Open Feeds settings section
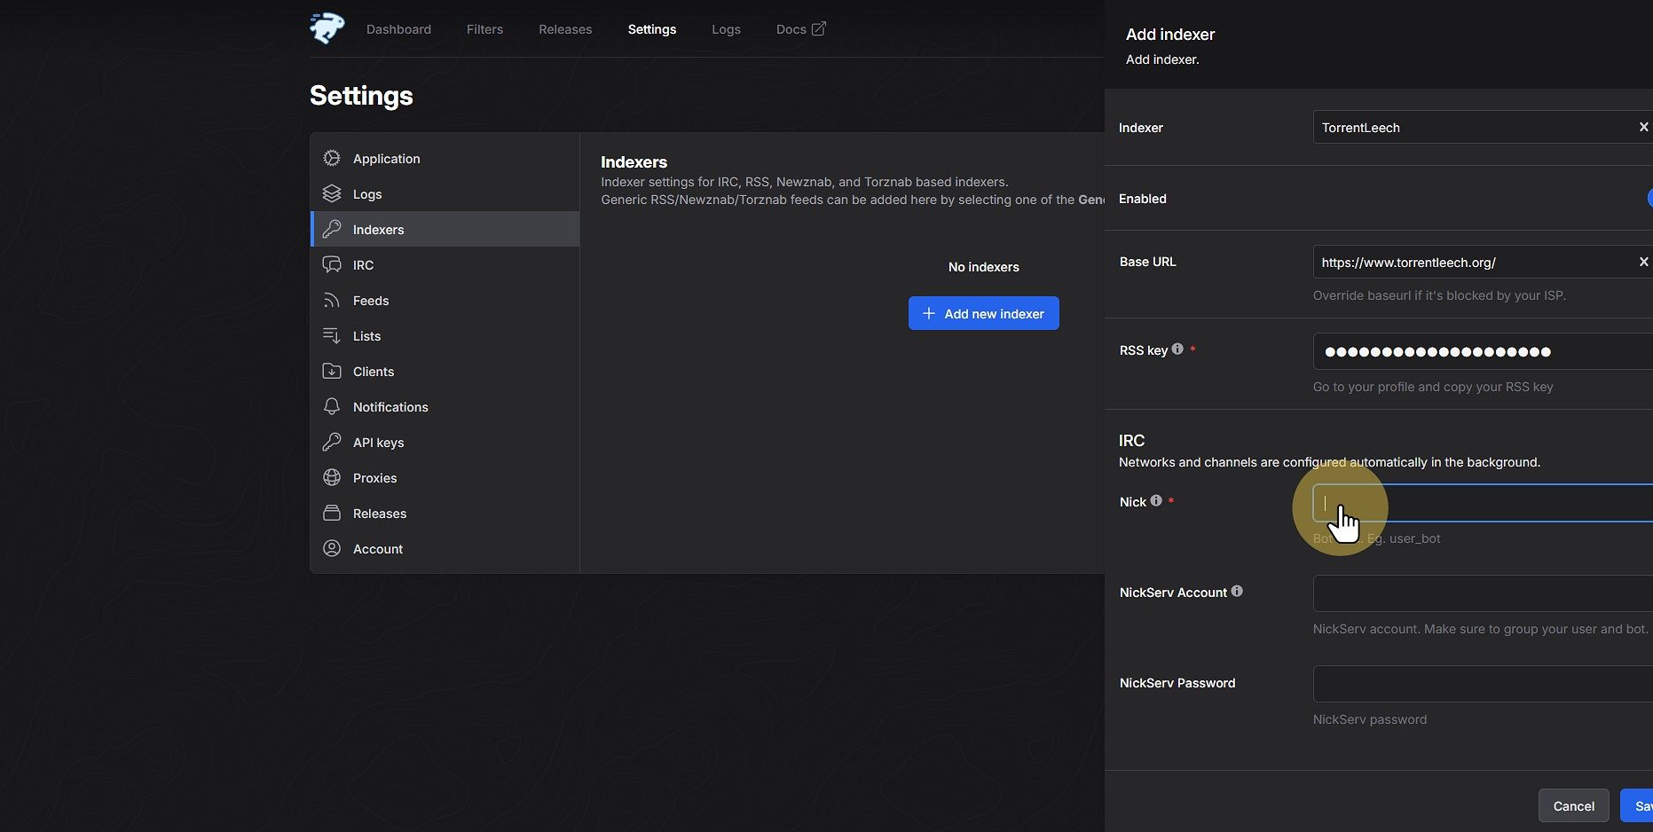 point(445,300)
